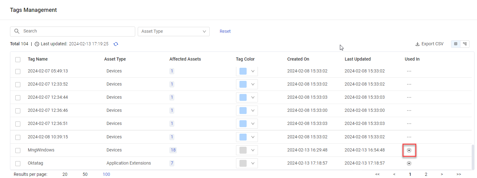Jump to first page with << arrow
This screenshot has width=477, height=178.
[x=377, y=175]
